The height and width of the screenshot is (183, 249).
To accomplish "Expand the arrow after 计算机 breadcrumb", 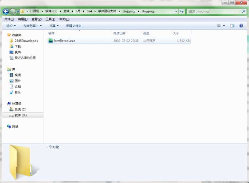I will click(42, 11).
